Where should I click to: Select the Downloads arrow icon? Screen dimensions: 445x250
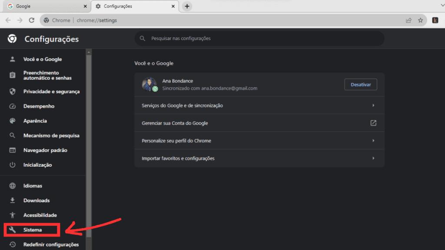pyautogui.click(x=13, y=200)
